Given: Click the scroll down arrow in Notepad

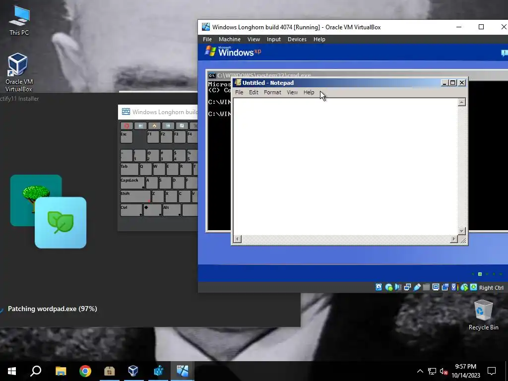Looking at the screenshot, I should click(x=462, y=231).
